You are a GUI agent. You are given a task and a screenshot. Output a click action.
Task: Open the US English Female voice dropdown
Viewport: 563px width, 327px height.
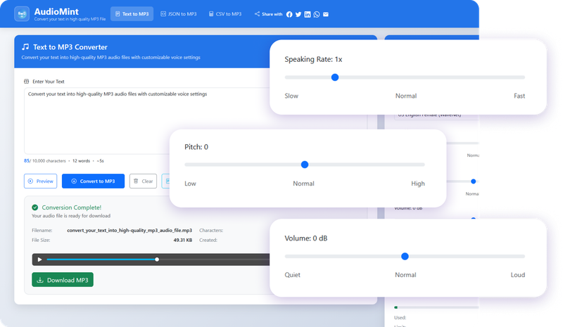[435, 115]
